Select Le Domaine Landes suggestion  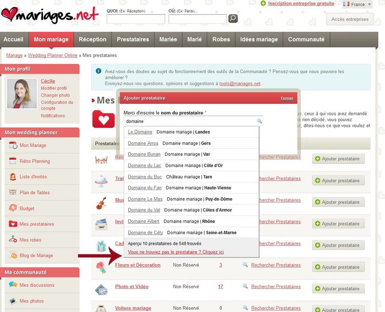tap(191, 132)
